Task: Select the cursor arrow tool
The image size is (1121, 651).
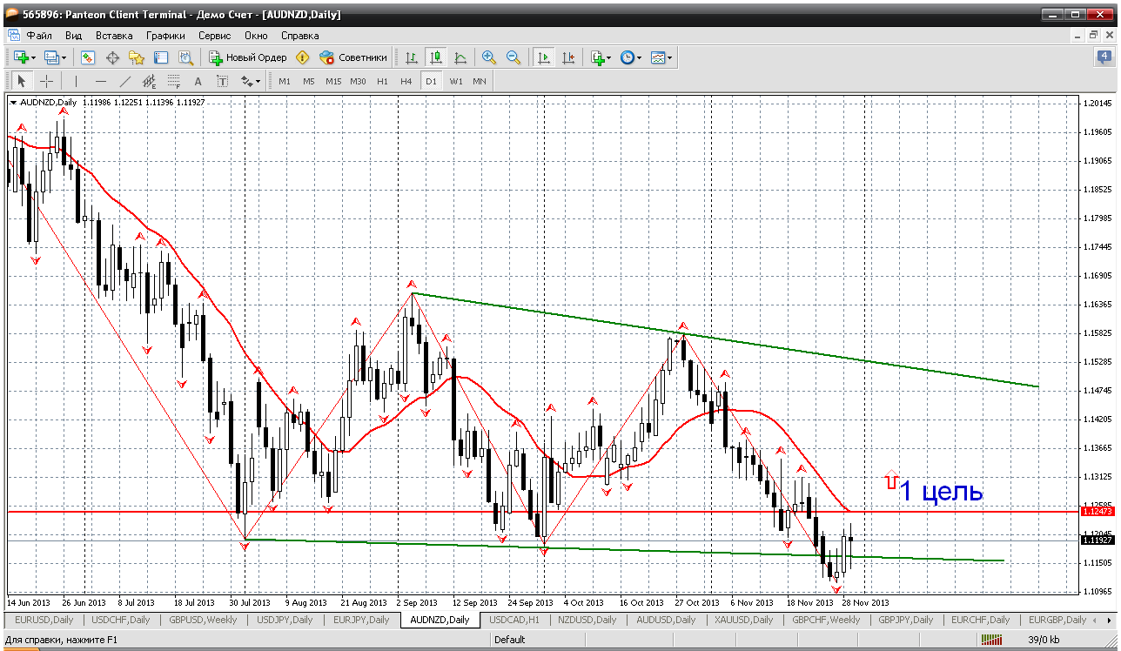Action: (22, 81)
